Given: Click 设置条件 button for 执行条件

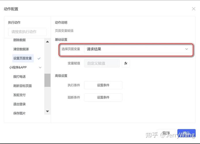Looking at the screenshot, I should coord(103,85).
